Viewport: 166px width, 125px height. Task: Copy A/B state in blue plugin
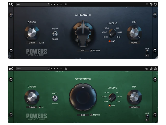(66, 4)
